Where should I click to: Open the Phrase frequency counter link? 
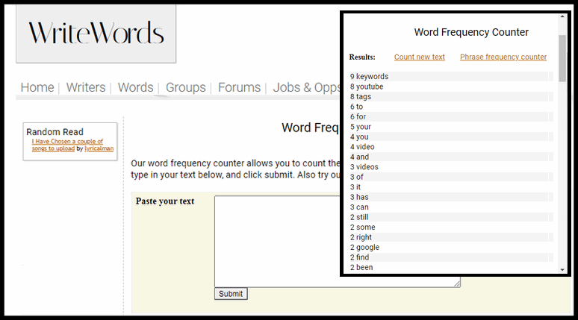[503, 57]
